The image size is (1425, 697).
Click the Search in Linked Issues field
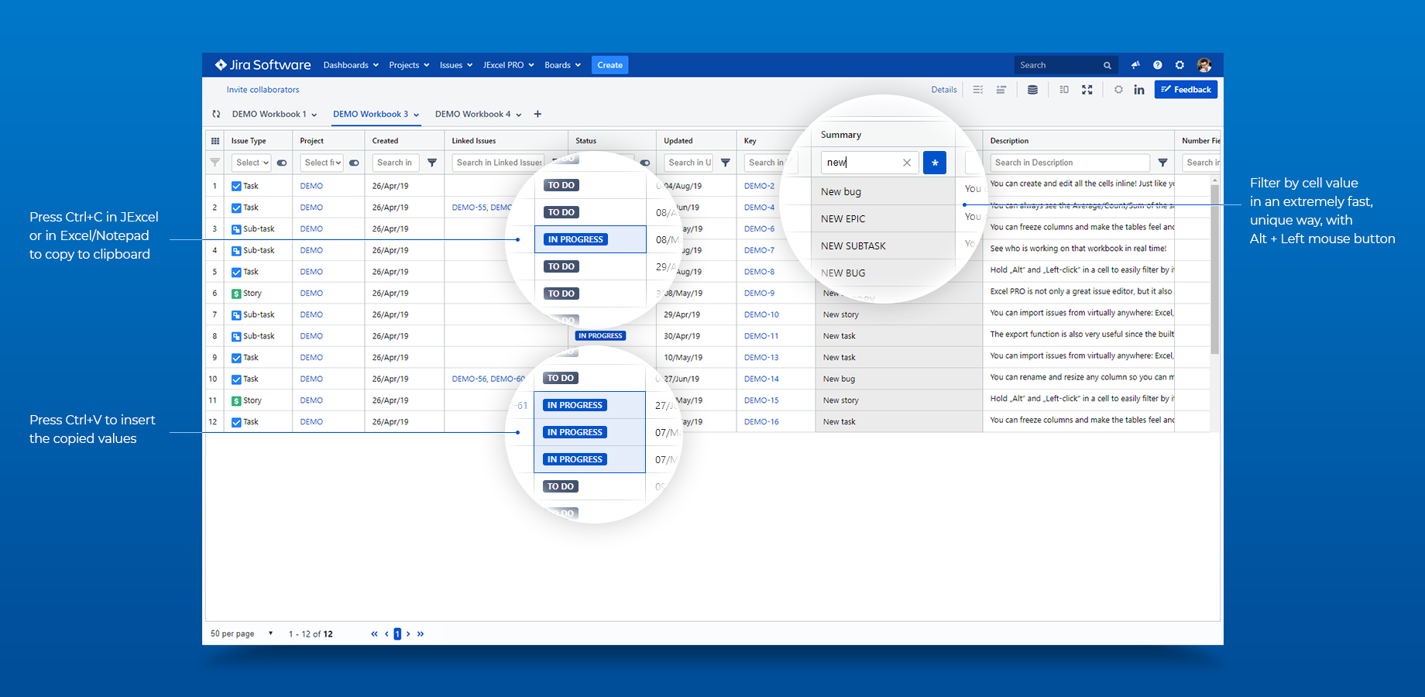point(498,163)
